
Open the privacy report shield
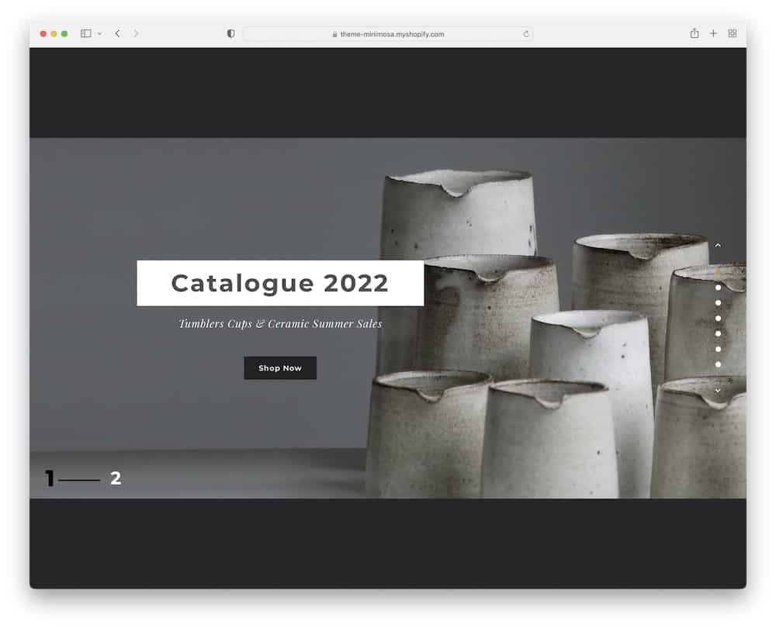click(x=230, y=33)
